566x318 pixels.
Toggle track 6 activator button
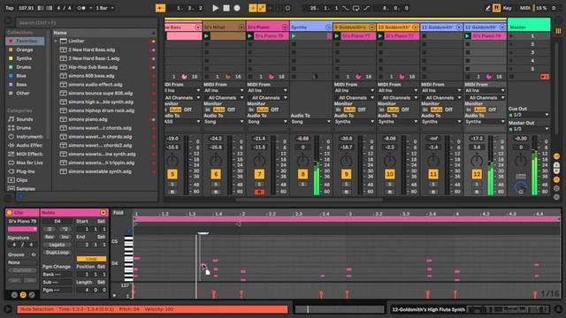coord(216,175)
